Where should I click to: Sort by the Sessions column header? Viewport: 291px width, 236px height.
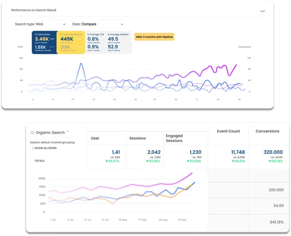tap(138, 138)
